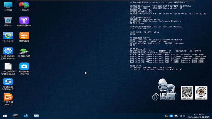Click the 外置转内置 desktop icon
The width and height of the screenshot is (212, 119).
point(24,53)
